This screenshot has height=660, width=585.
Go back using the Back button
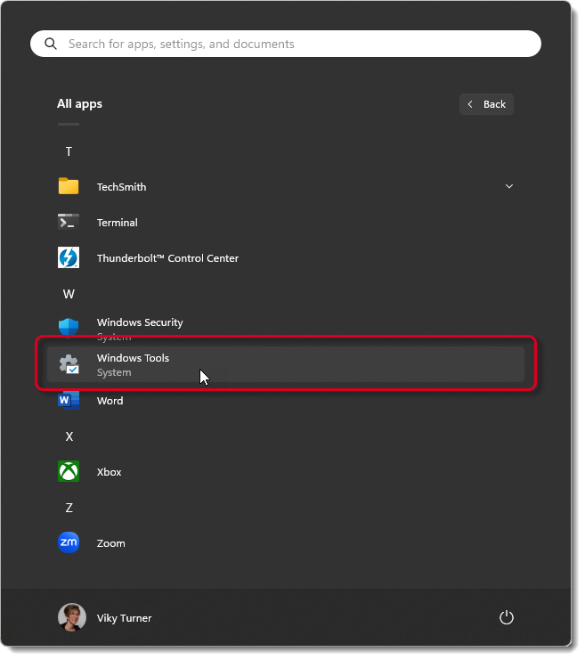pyautogui.click(x=486, y=104)
